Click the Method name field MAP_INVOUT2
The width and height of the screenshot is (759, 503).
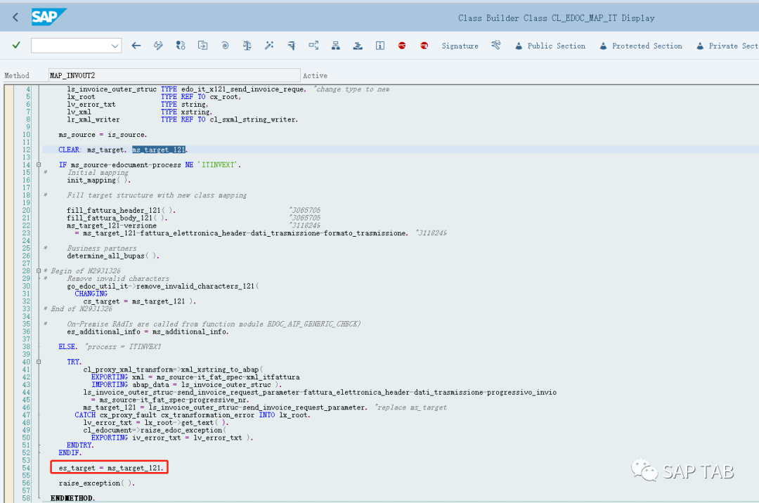(174, 75)
